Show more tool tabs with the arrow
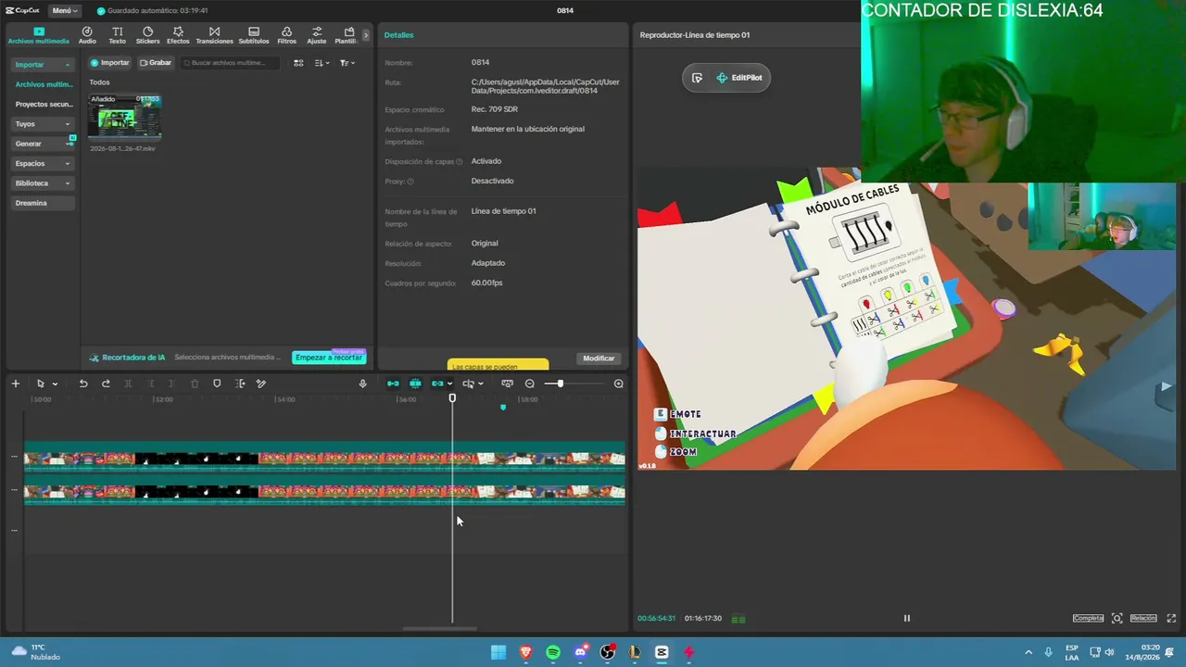The width and height of the screenshot is (1186, 667). (365, 35)
